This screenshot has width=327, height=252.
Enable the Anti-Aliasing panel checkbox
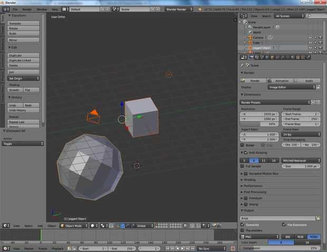pyautogui.click(x=246, y=153)
